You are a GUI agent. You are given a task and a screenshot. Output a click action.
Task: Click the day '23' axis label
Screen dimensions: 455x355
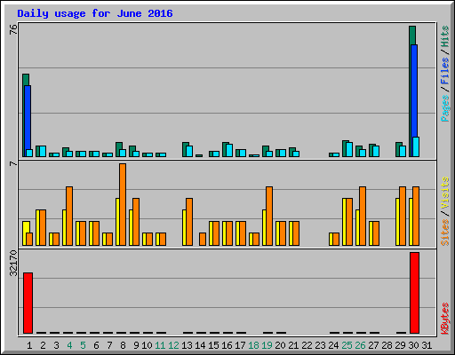(320, 345)
